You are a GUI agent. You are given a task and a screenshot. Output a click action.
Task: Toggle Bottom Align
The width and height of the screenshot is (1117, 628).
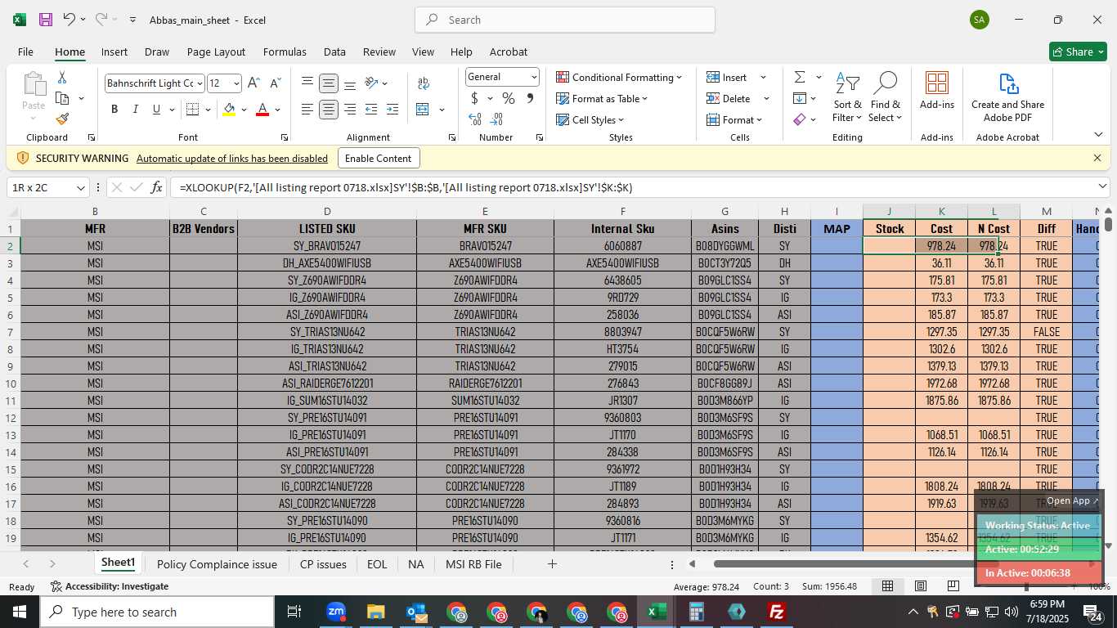350,83
